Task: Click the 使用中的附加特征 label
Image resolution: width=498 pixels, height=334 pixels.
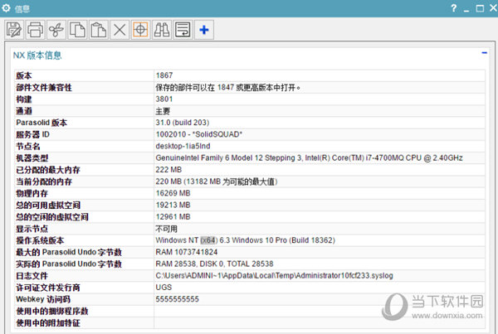Action: pyautogui.click(x=48, y=323)
